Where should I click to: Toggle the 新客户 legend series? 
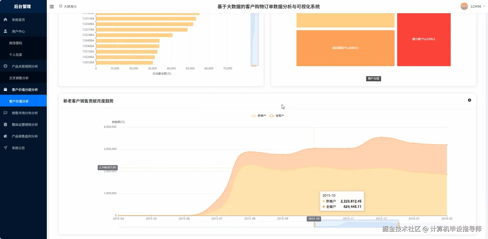click(x=258, y=116)
